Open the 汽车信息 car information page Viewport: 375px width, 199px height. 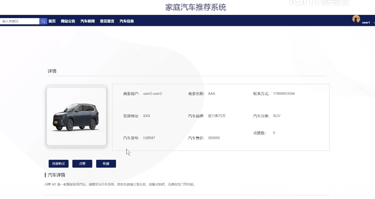coord(127,21)
